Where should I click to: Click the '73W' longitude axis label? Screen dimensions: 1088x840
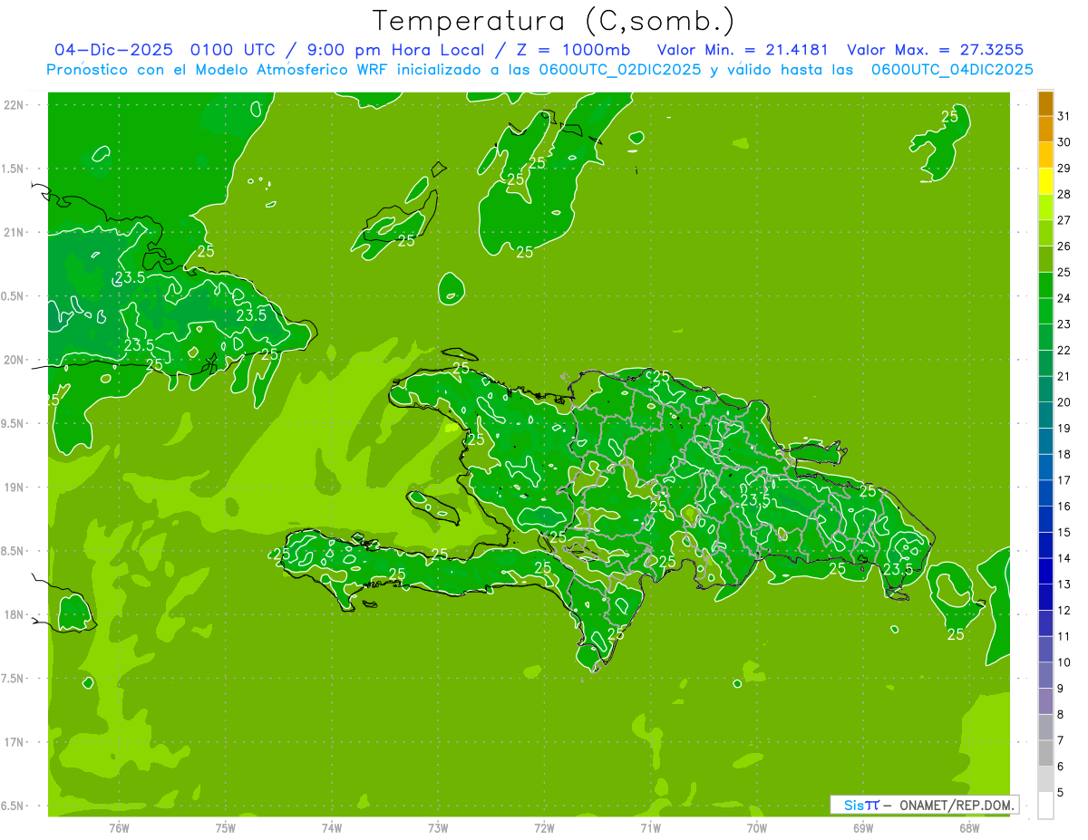438,827
